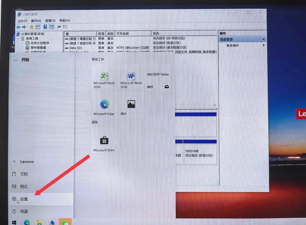Click '状态良好 (EFI 系统分区)' status cell

point(169,38)
